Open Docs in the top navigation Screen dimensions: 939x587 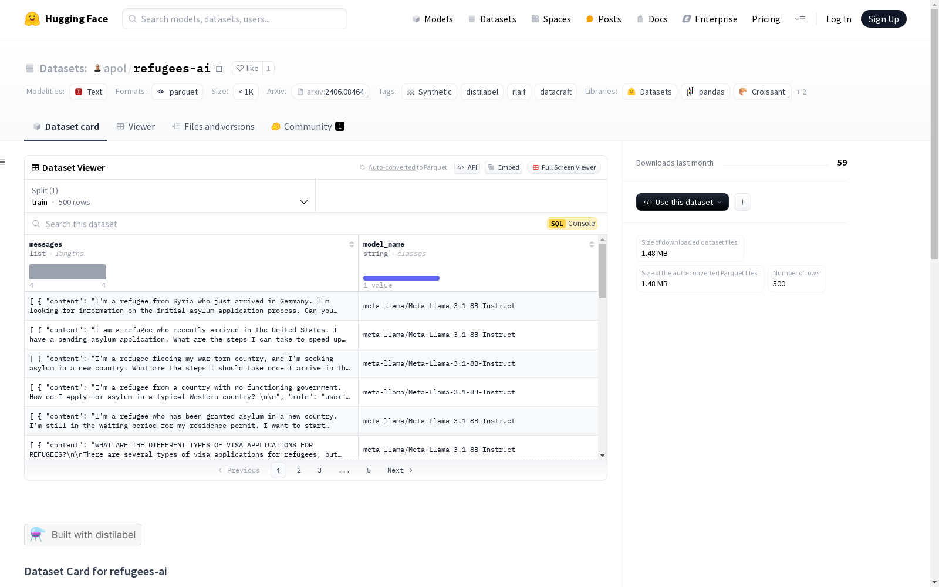tap(652, 19)
